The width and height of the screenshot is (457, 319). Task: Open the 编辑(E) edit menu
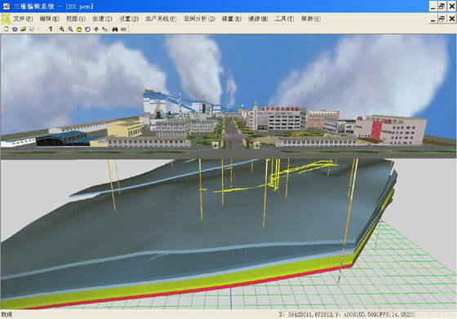pos(49,19)
